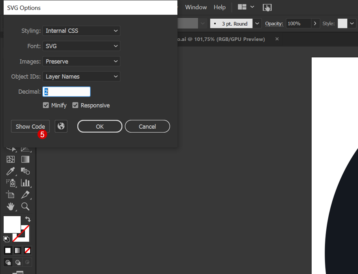Viewport: 358px width, 274px height.
Task: Select the Symbol Sprayer tool
Action: 11,183
